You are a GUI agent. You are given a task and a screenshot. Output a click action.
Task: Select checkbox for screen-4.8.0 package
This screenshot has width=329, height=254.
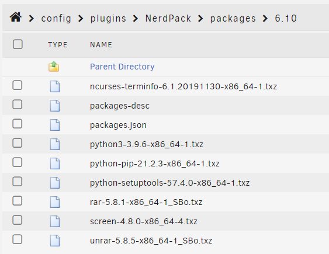[17, 220]
